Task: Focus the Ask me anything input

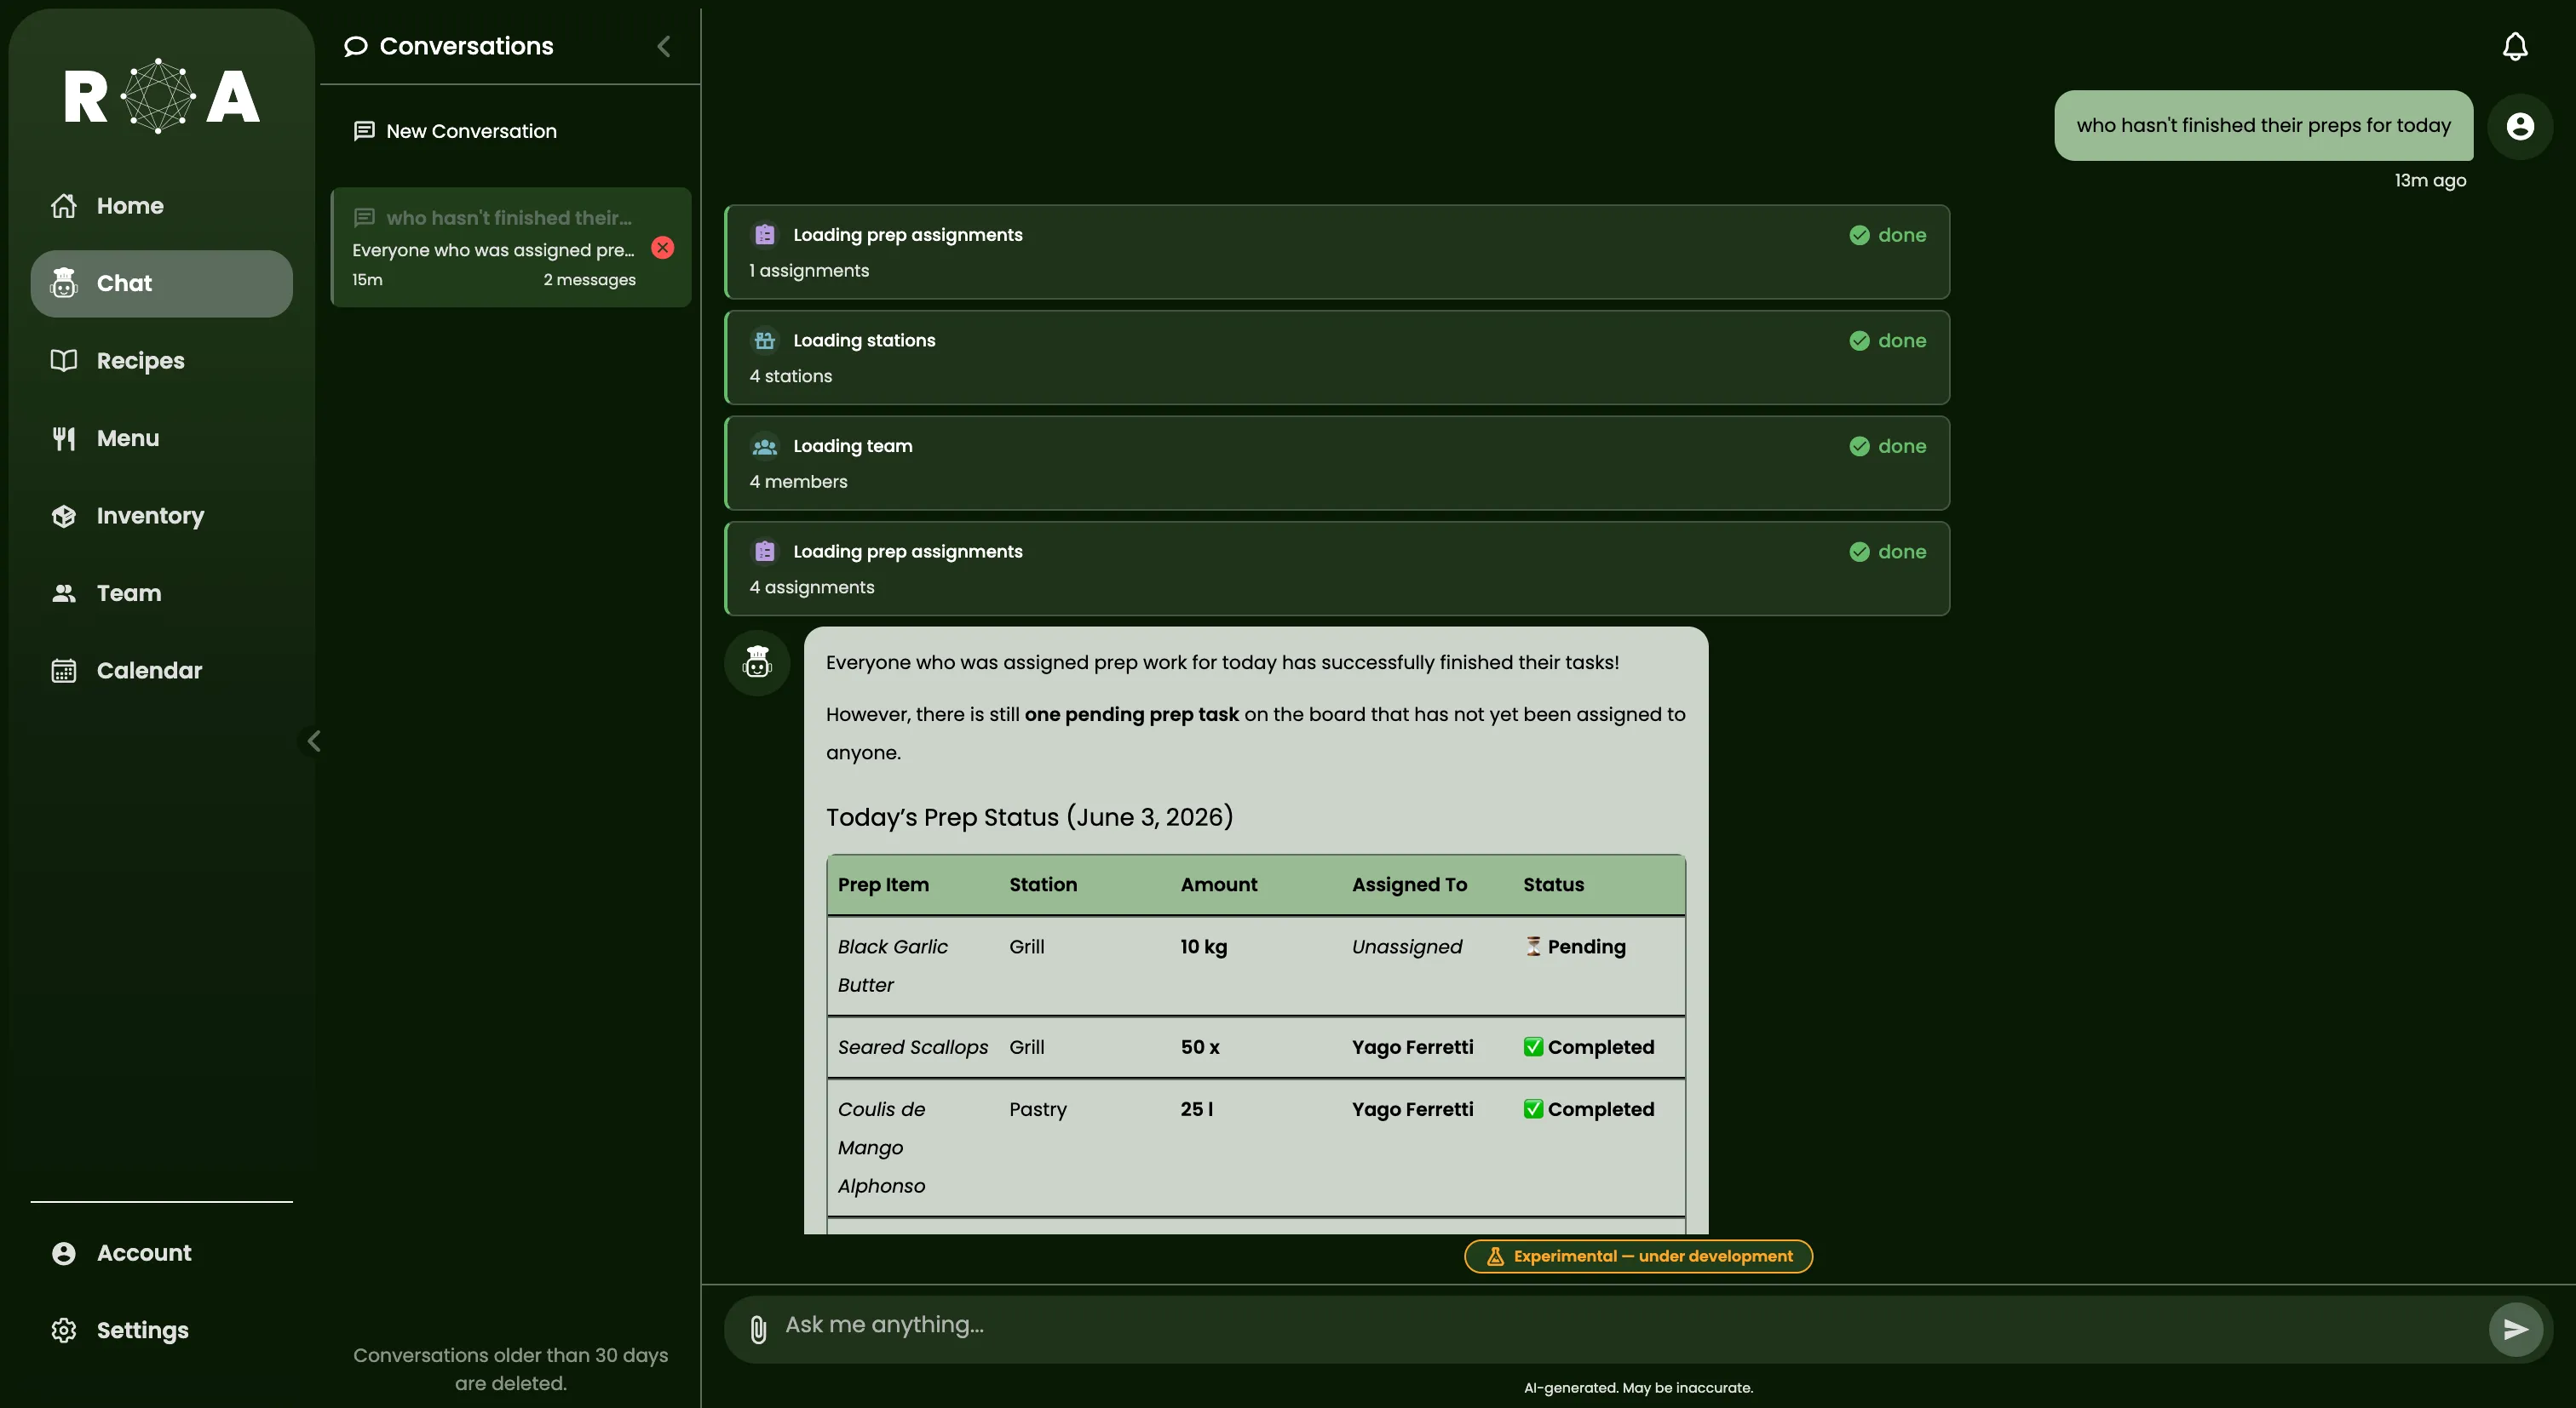Action: click(1630, 1325)
